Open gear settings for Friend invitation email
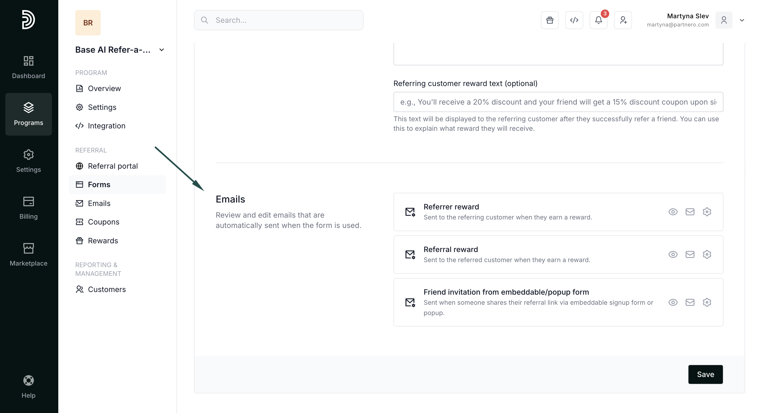The image size is (760, 413). point(706,302)
